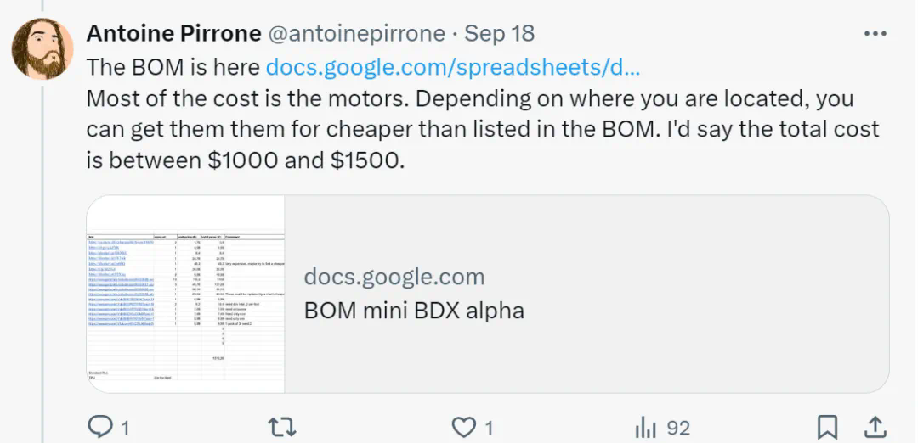Like the tweet with the heart icon
This screenshot has width=918, height=443.
tap(463, 427)
